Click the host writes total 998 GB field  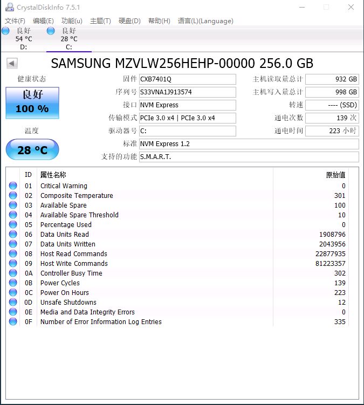332,92
